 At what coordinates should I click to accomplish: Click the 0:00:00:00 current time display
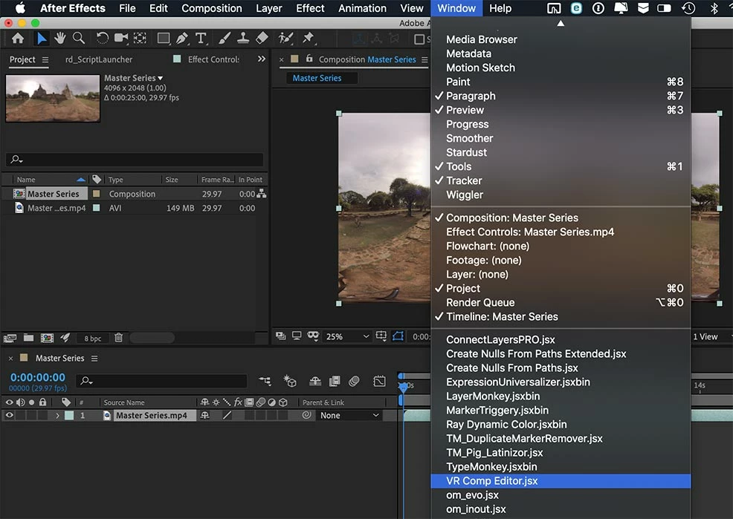[x=38, y=377]
